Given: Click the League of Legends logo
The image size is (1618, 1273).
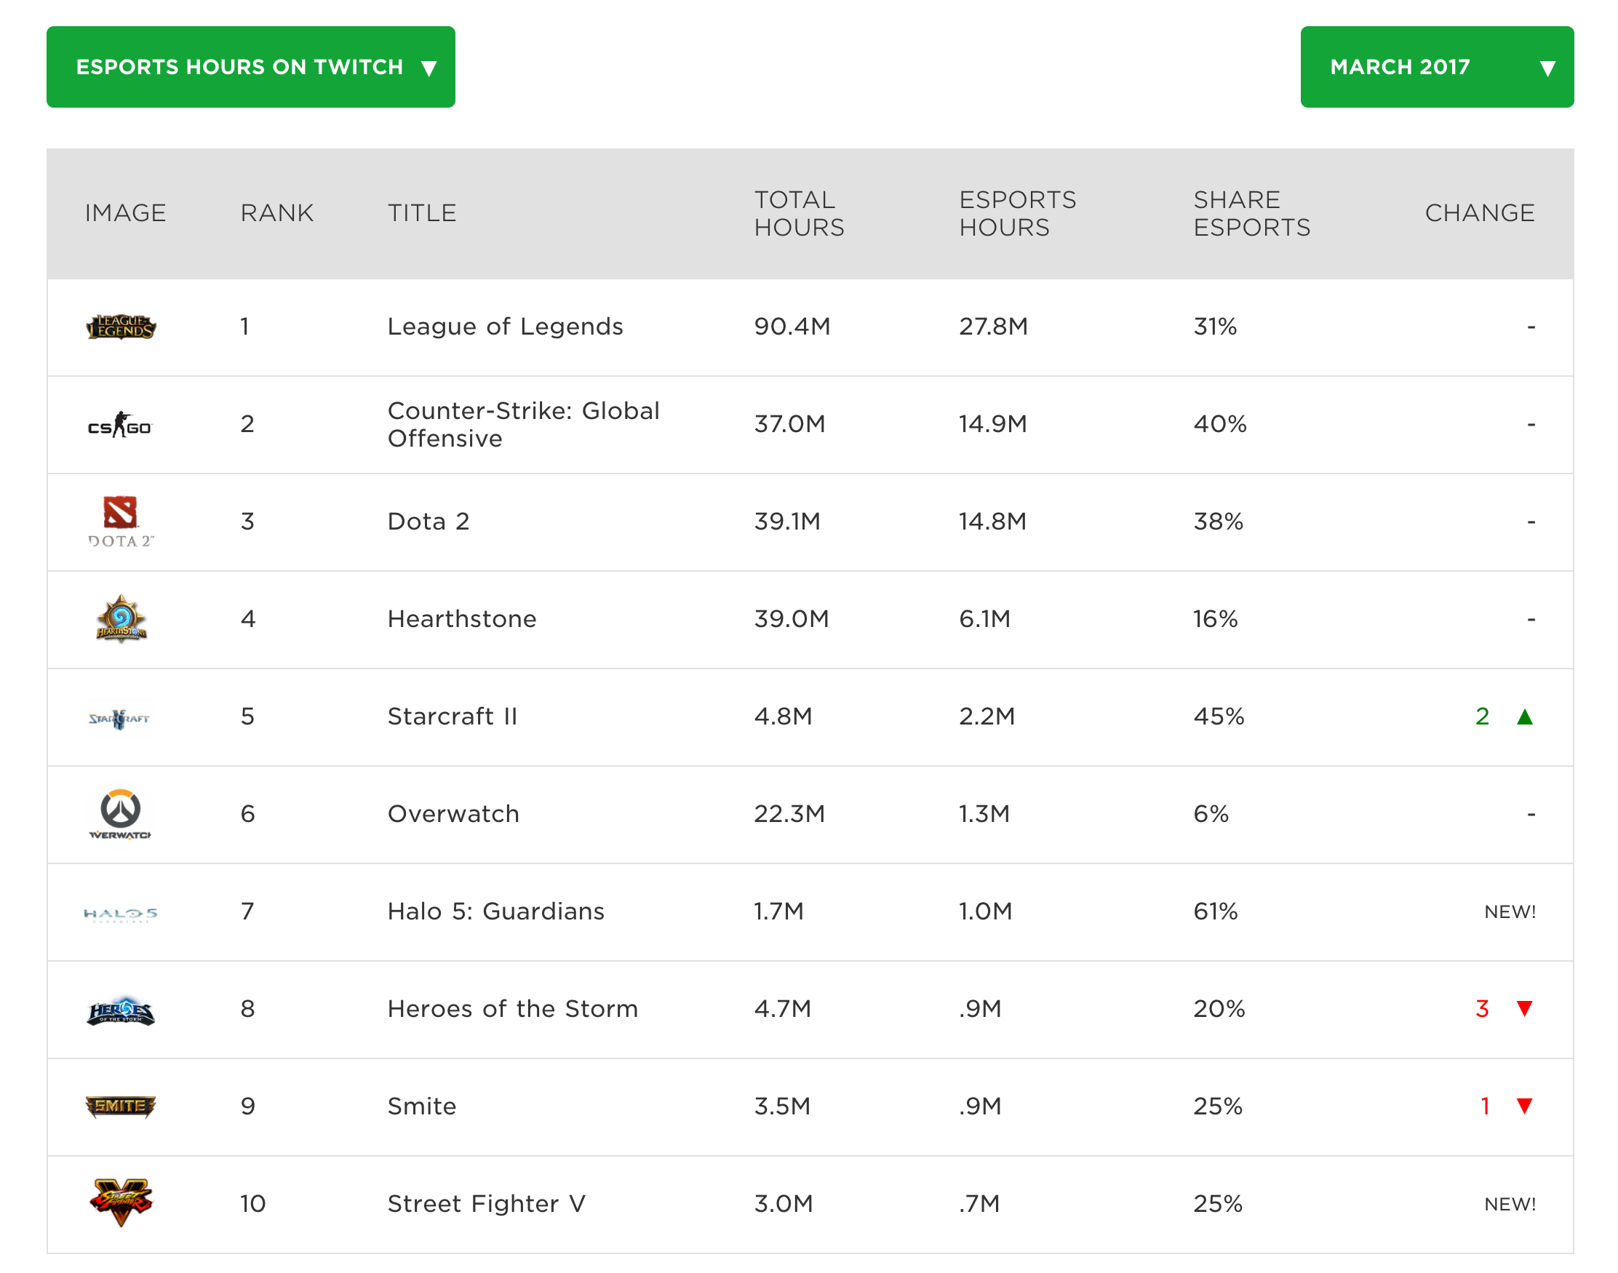Looking at the screenshot, I should tap(121, 327).
